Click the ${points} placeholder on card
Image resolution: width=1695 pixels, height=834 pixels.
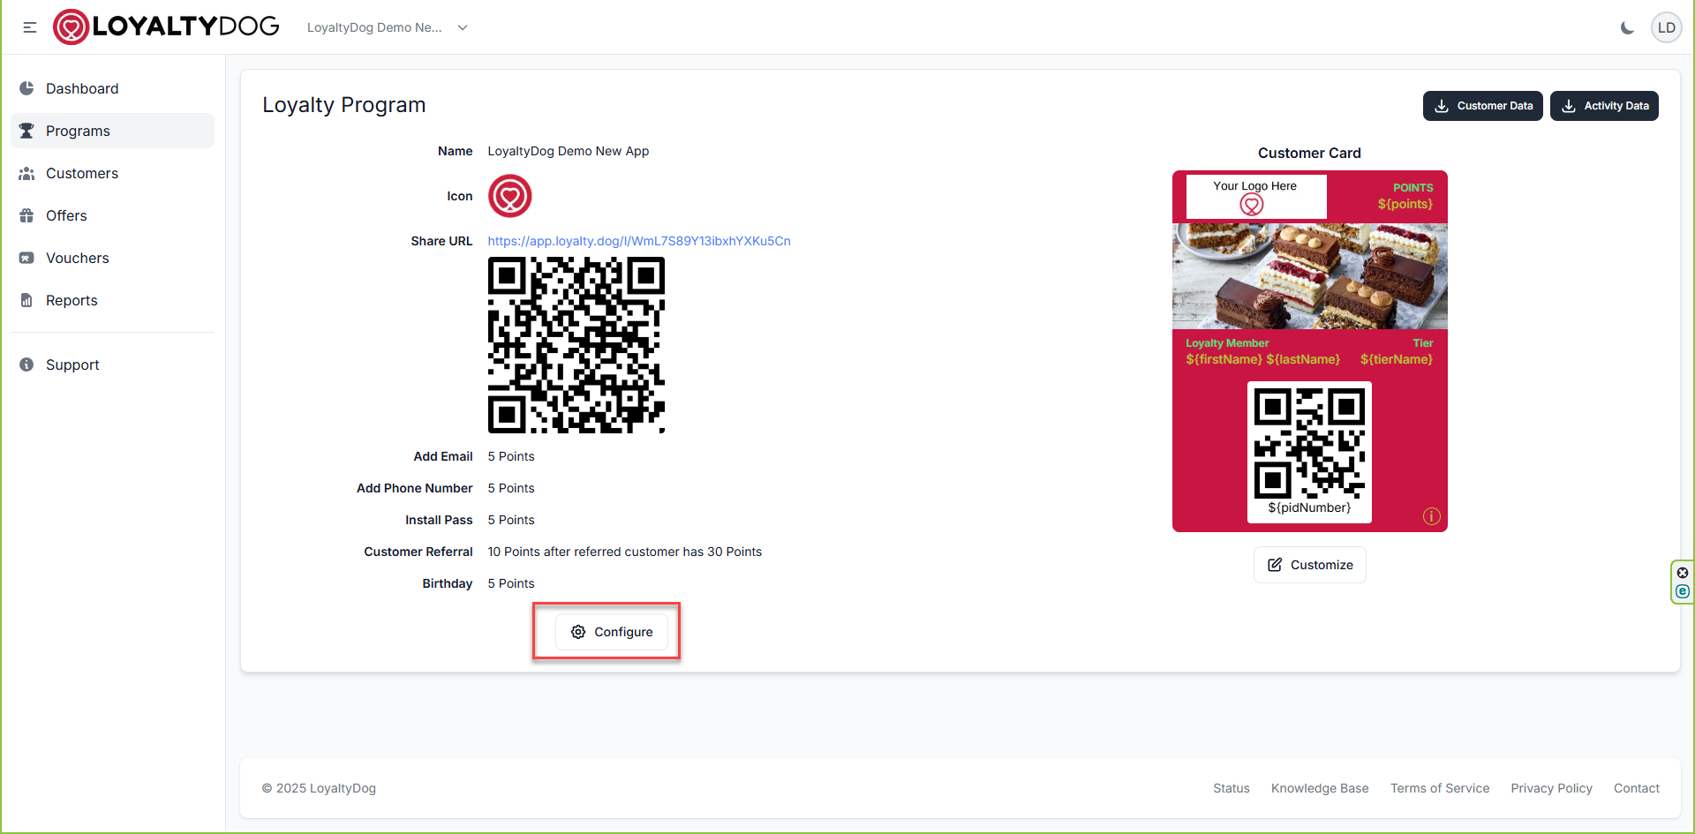(1405, 204)
